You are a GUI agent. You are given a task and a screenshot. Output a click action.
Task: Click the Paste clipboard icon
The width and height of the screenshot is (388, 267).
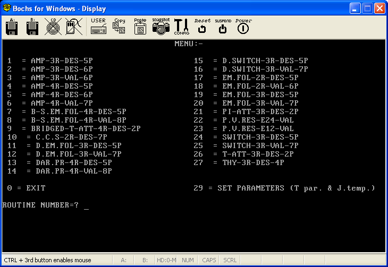click(x=140, y=26)
